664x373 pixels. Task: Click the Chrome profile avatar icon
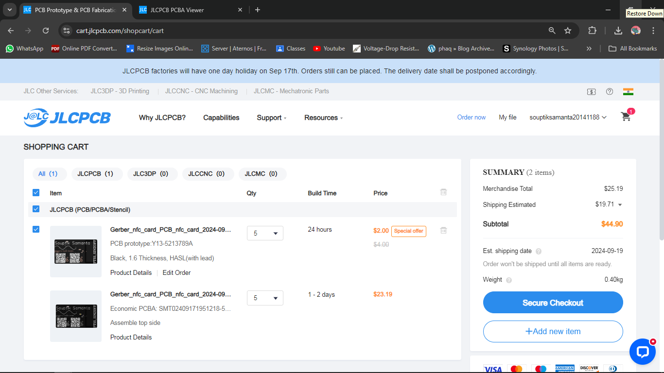click(x=636, y=31)
